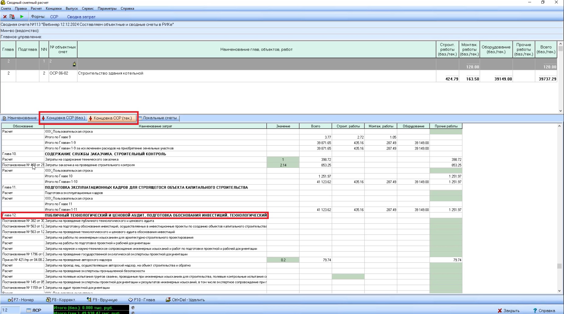Switch to the Концовка ССР (баз.) tab

click(63, 118)
